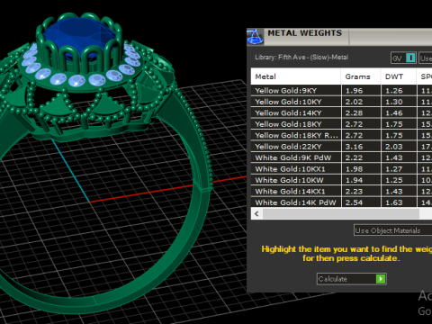Viewport: 432px width, 324px height.
Task: Click the horizontal scrollbar thumb
Action: pos(341,213)
